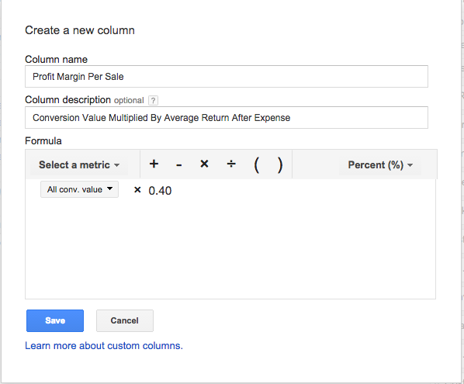Screen dimensions: 464x384
Task: Click the arrow on All conv. value chip
Action: pyautogui.click(x=109, y=189)
